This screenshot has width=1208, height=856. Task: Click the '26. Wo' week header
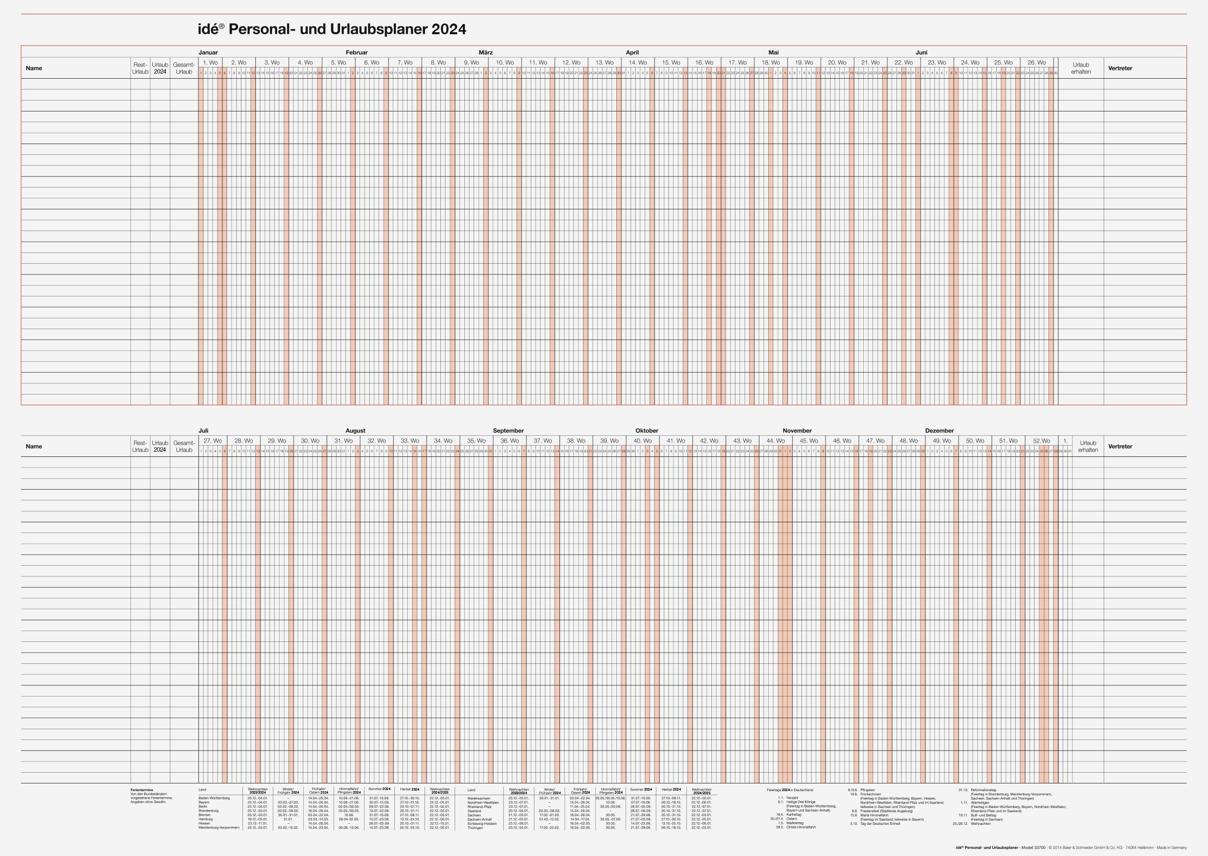1036,63
